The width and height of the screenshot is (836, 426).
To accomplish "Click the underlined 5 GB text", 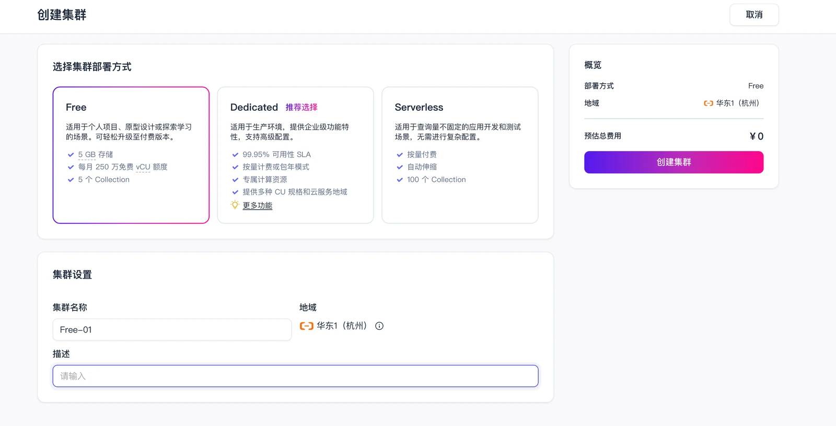I will point(87,155).
